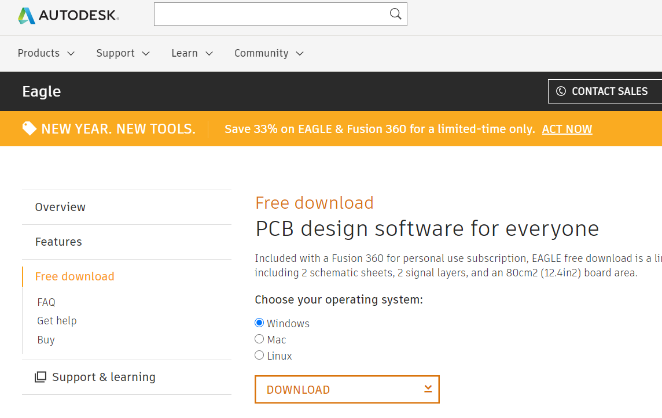
Task: Click the CONTACT SALES button
Action: (605, 91)
